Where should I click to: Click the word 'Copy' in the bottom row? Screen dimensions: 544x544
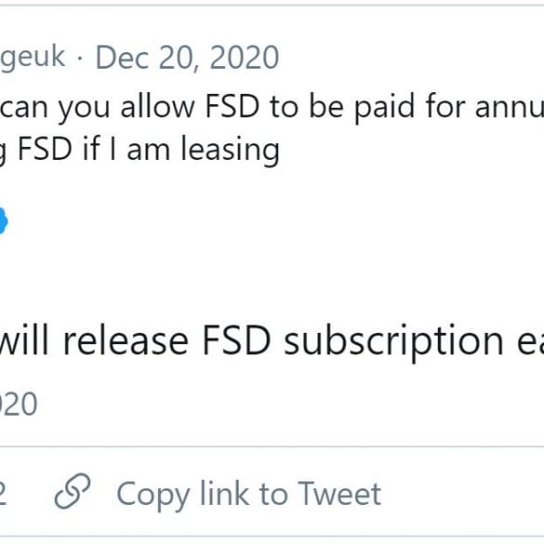(153, 496)
